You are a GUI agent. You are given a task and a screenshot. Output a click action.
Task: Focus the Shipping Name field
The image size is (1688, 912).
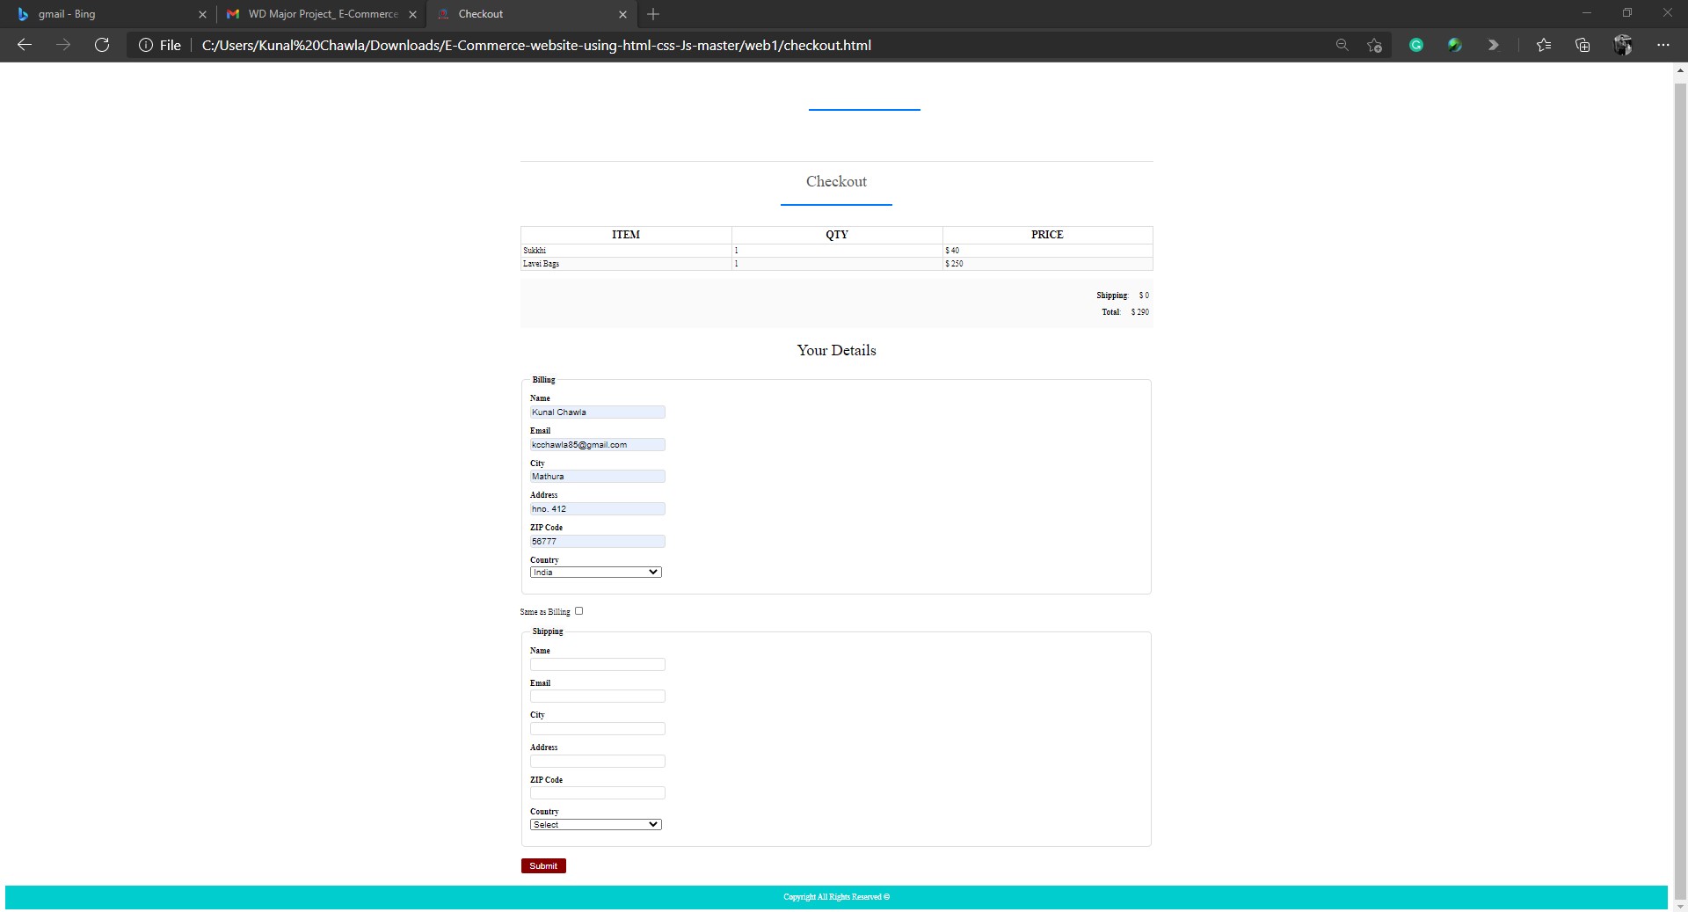point(597,664)
